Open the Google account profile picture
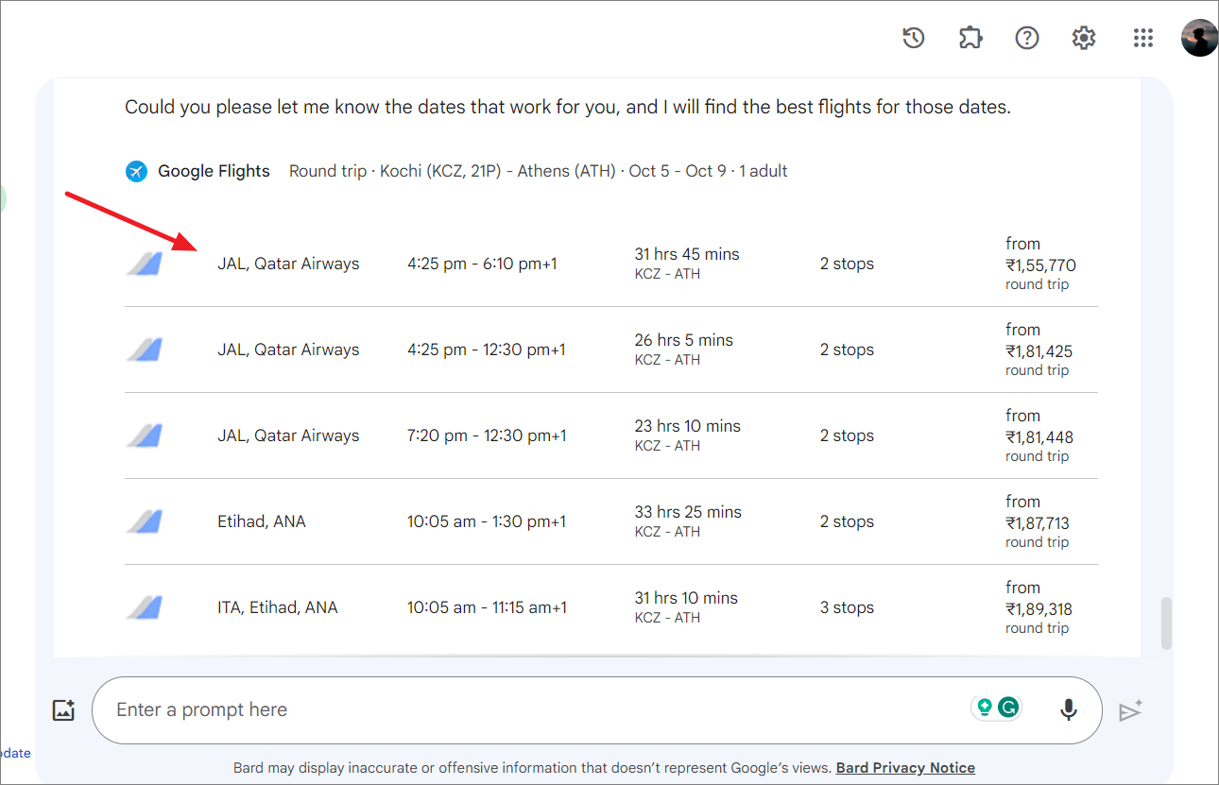 1199,38
